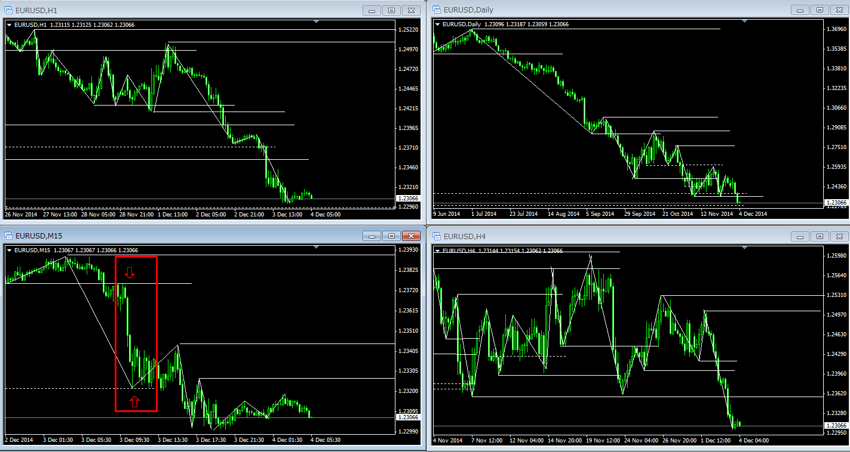Click the 1.23066 price label on H1 chart

408,198
